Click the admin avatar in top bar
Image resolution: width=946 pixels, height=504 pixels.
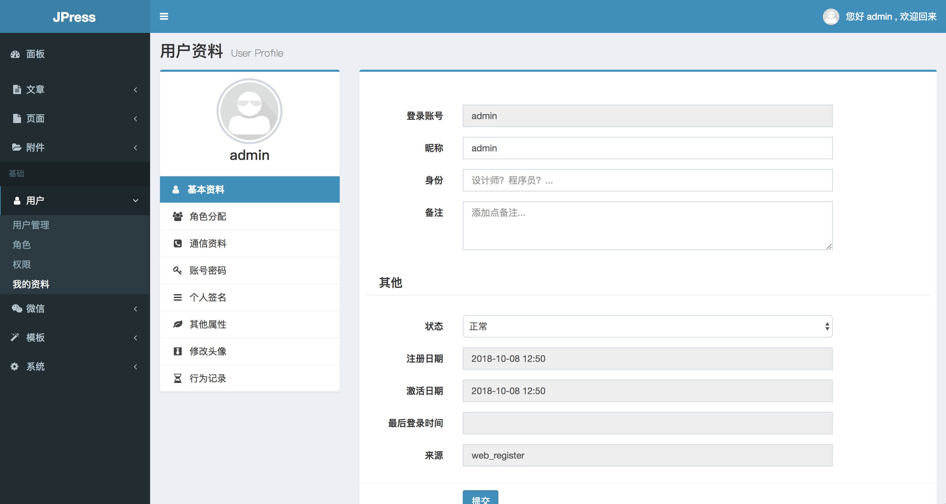(x=831, y=16)
